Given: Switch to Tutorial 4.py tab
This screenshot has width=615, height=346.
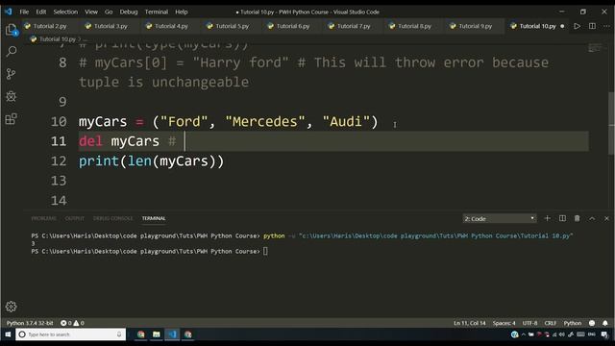Looking at the screenshot, I should (171, 26).
